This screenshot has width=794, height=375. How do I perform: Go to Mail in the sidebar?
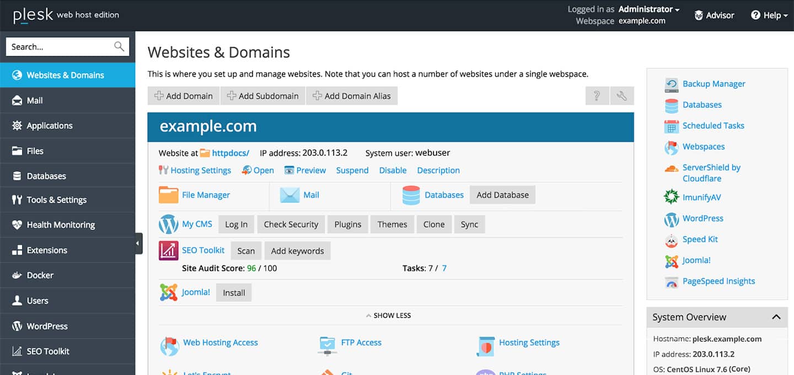[67, 100]
